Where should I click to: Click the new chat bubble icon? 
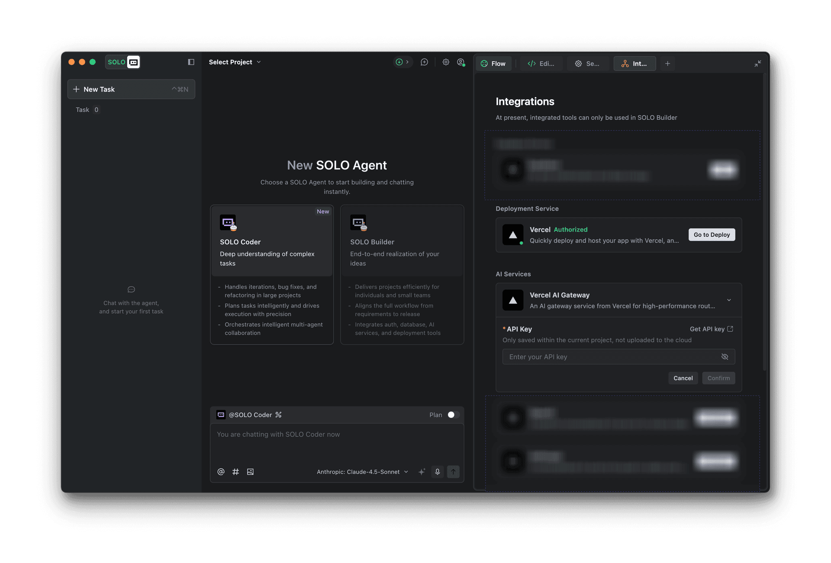point(424,62)
